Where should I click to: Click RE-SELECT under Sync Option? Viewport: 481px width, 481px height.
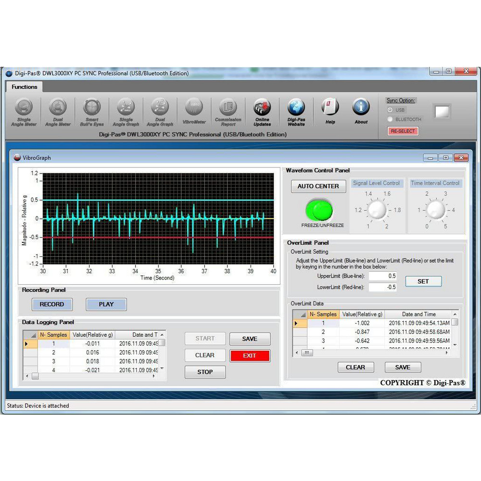pyautogui.click(x=403, y=131)
